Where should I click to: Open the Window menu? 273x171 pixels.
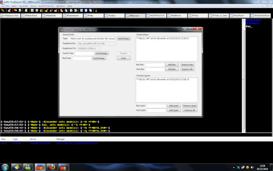point(61,6)
